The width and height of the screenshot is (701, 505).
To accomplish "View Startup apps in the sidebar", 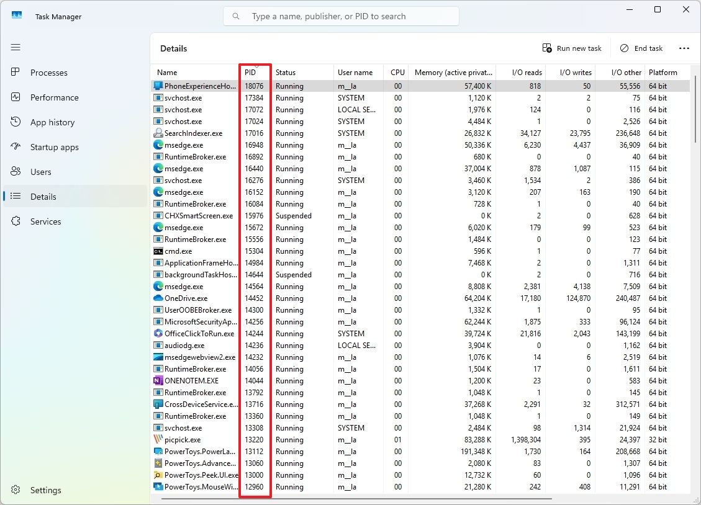I will pyautogui.click(x=55, y=147).
